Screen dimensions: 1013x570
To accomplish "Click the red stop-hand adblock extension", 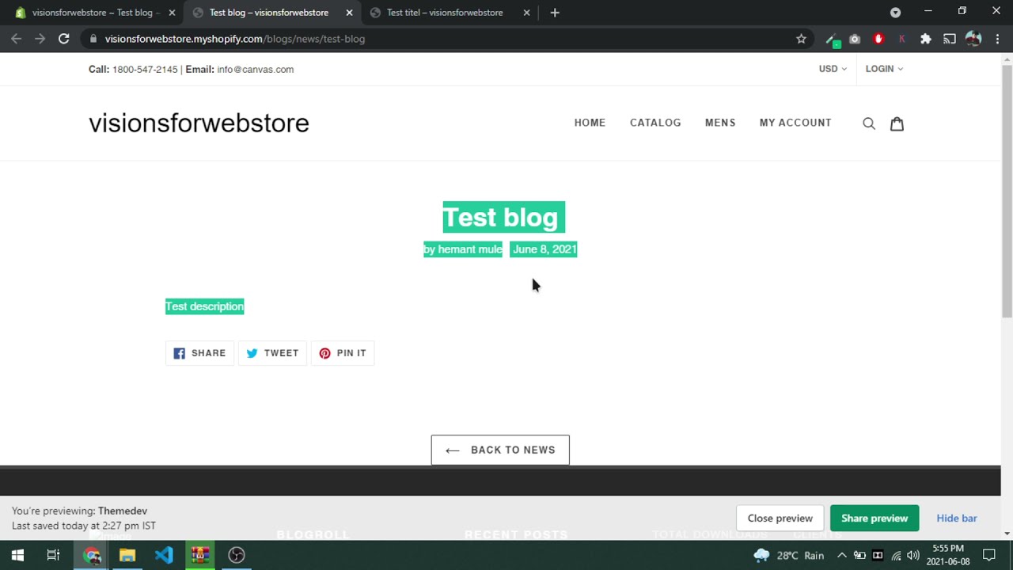I will click(x=878, y=39).
